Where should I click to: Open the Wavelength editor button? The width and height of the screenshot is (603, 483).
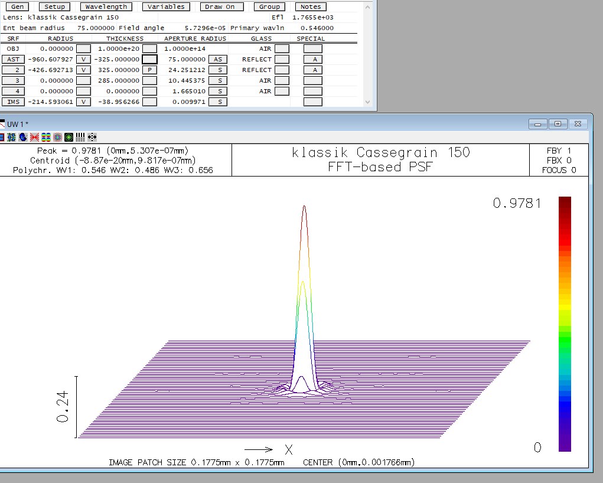106,6
